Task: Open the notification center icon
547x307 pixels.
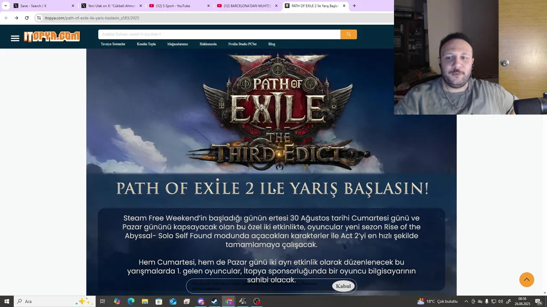Action: 538,301
